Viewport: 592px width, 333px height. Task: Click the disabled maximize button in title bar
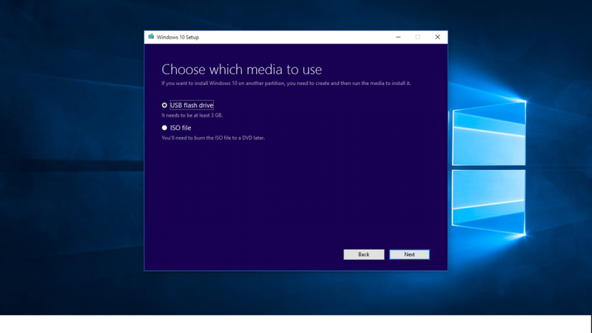tap(417, 37)
